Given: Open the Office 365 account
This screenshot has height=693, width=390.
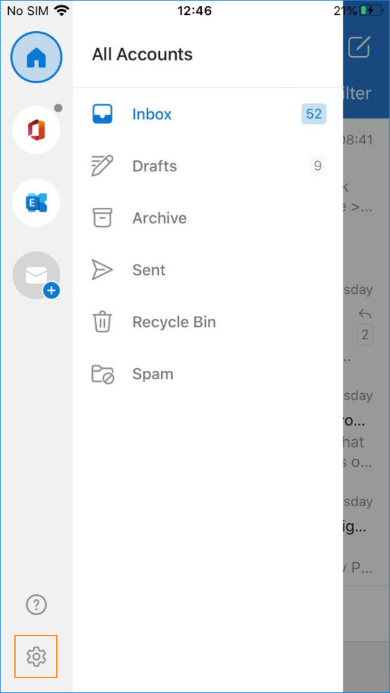Looking at the screenshot, I should click(36, 129).
